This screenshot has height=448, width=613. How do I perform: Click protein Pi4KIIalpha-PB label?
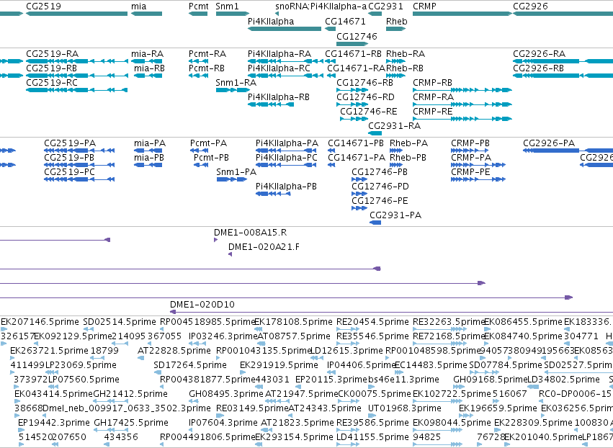(286, 187)
